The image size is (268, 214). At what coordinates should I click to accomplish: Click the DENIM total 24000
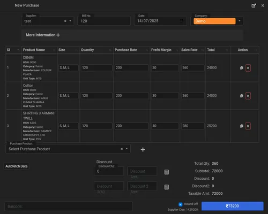click(212, 68)
